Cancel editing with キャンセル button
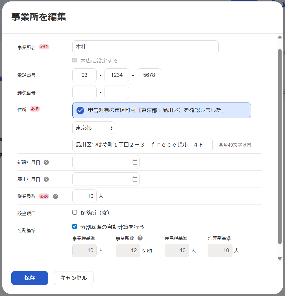The image size is (285, 296). pos(74,278)
